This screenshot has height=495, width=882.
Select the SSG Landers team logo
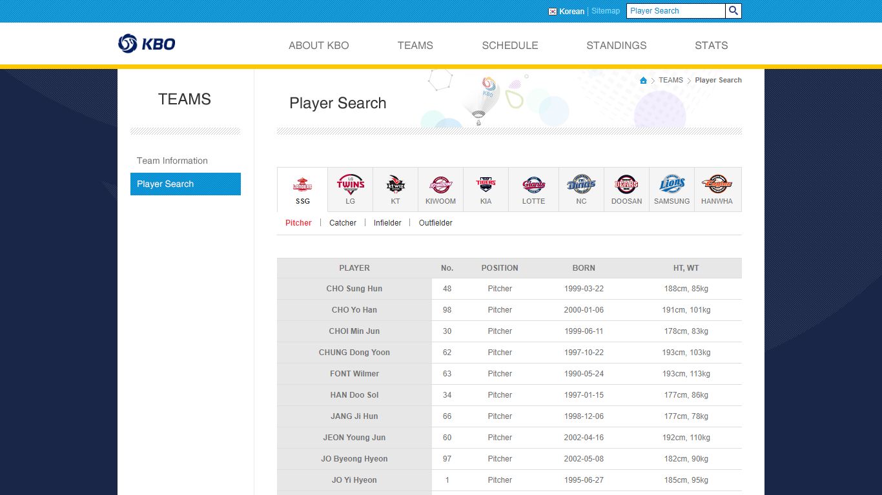pyautogui.click(x=302, y=184)
